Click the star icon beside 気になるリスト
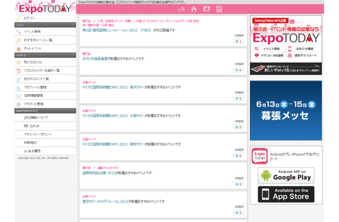 click(19, 62)
